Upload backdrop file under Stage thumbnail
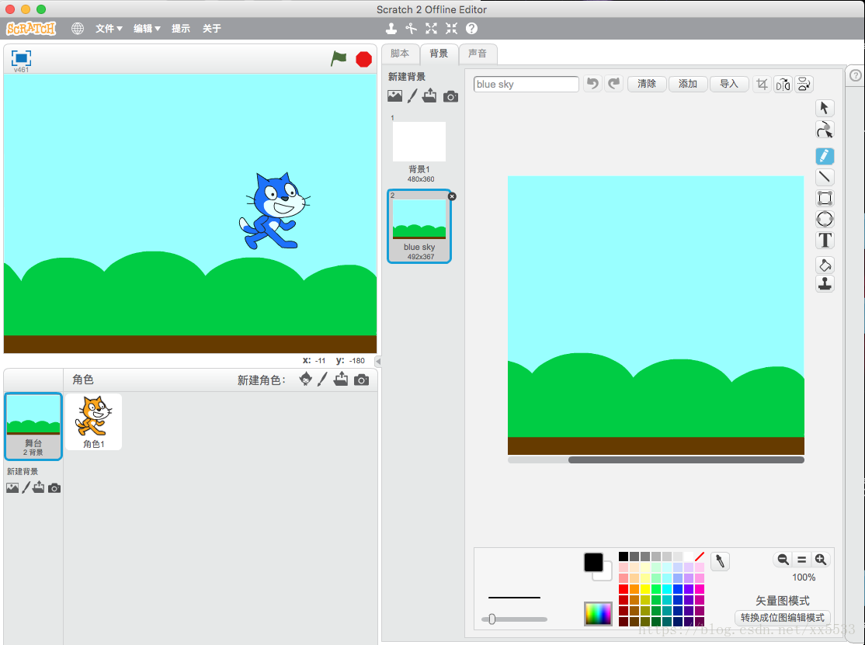The width and height of the screenshot is (865, 645). (x=39, y=487)
